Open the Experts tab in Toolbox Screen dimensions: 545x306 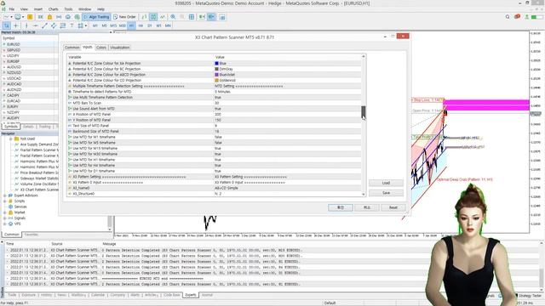tap(191, 295)
